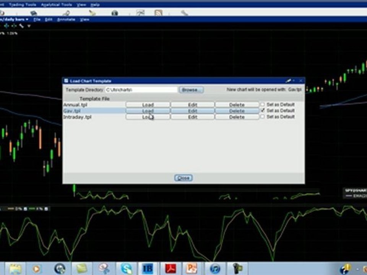Load the Annual.tpl template
The width and height of the screenshot is (367, 275).
tap(148, 105)
